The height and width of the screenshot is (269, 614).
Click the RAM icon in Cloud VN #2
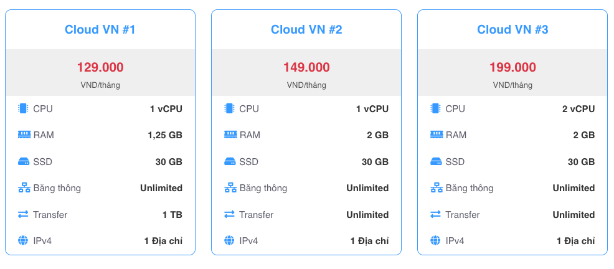[230, 134]
